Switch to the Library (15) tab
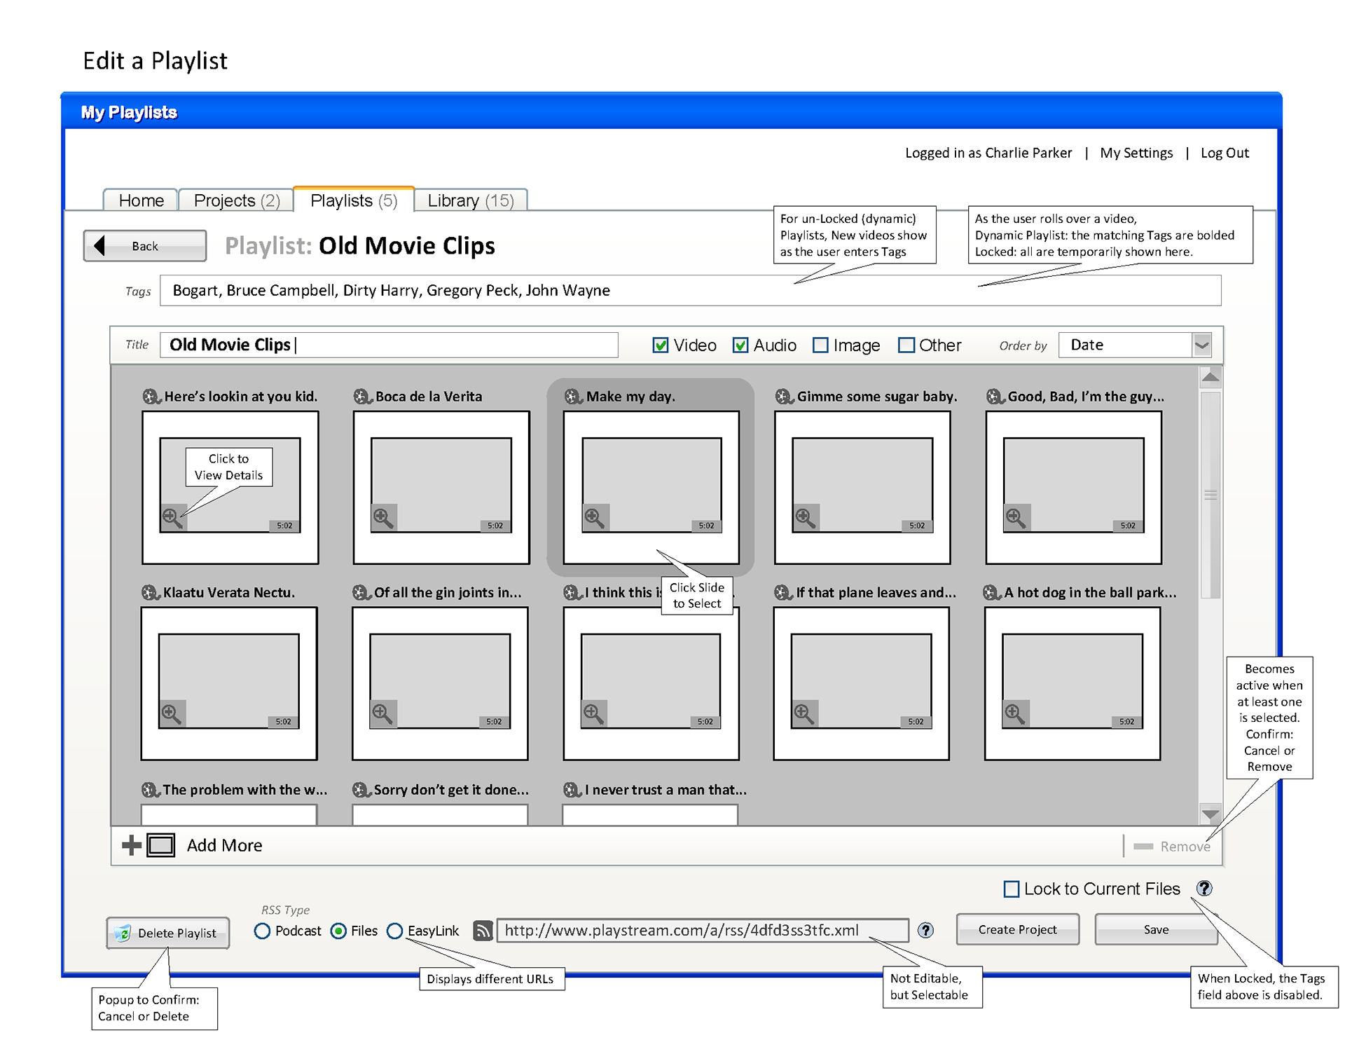Viewport: 1345px width, 1040px height. 471,201
